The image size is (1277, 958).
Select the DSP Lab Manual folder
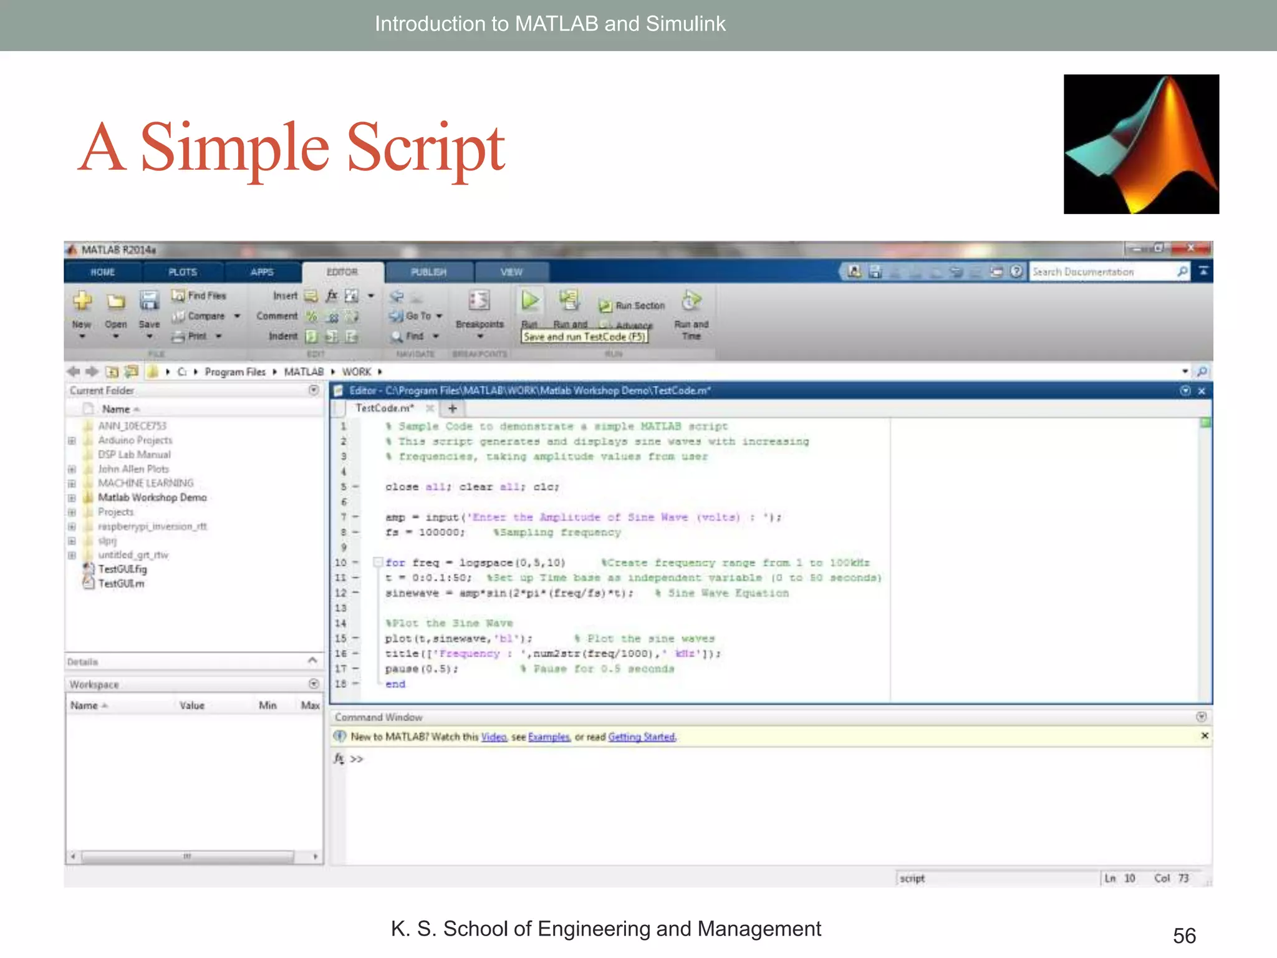[134, 455]
